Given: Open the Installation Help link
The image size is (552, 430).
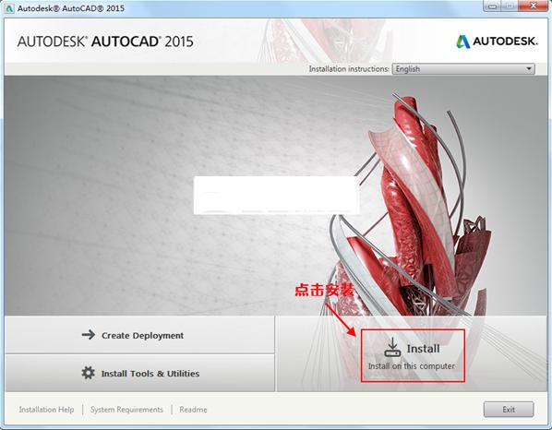Looking at the screenshot, I should click(46, 410).
